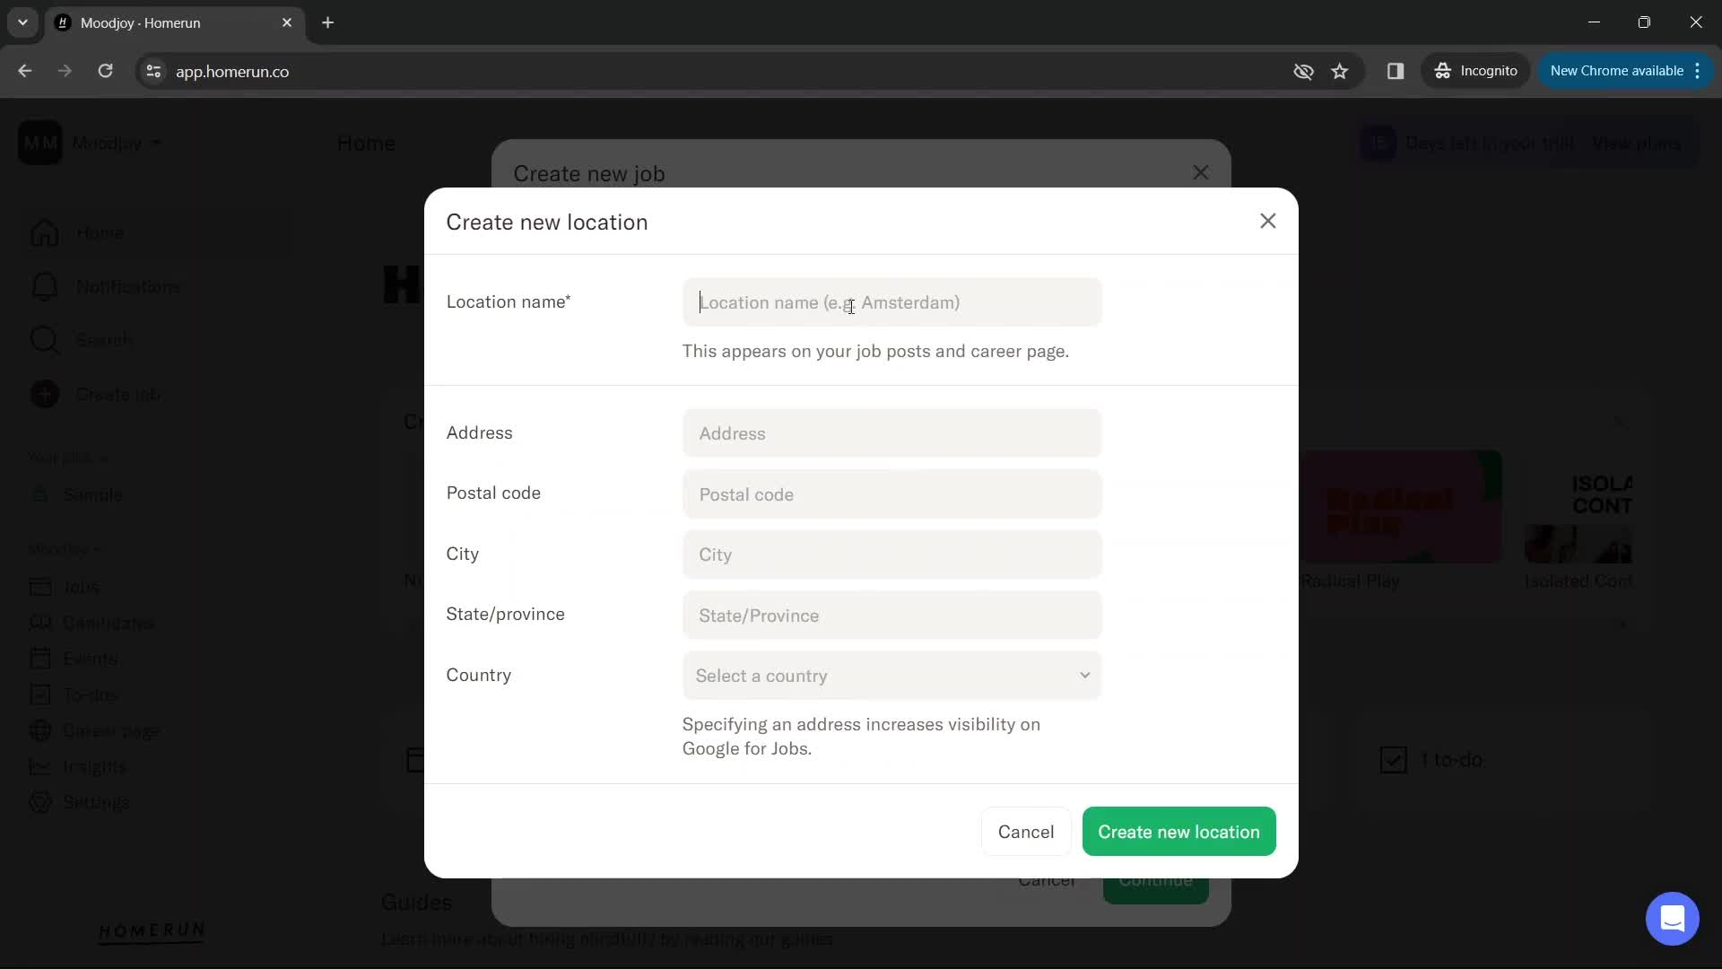1722x969 pixels.
Task: Click Cancel to dismiss dialog
Action: point(1025,832)
